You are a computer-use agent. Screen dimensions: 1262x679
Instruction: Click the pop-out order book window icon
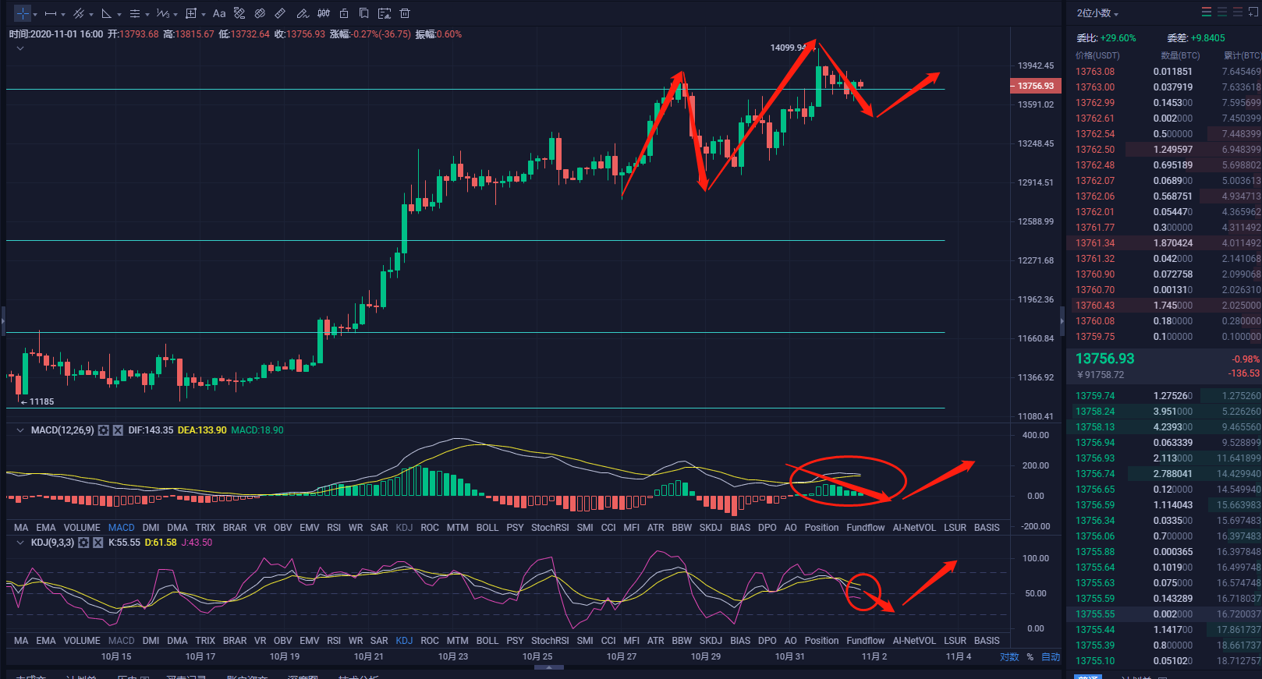coord(1253,12)
